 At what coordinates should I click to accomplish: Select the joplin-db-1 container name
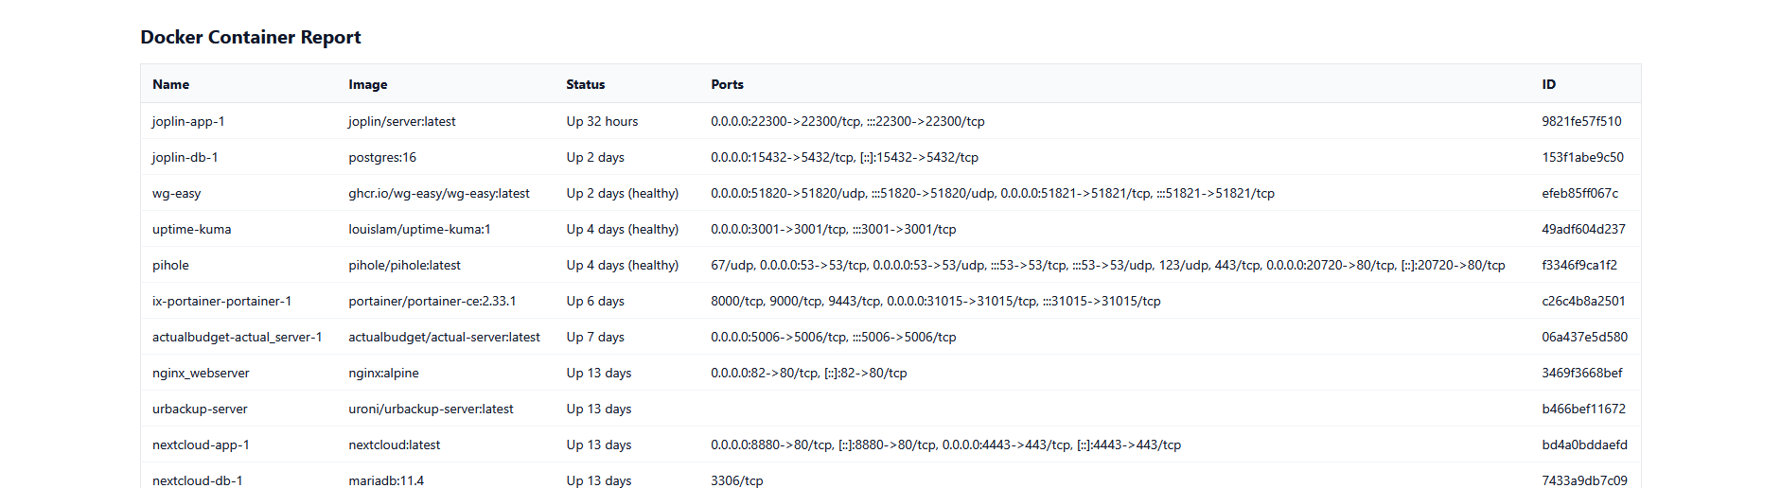click(185, 157)
